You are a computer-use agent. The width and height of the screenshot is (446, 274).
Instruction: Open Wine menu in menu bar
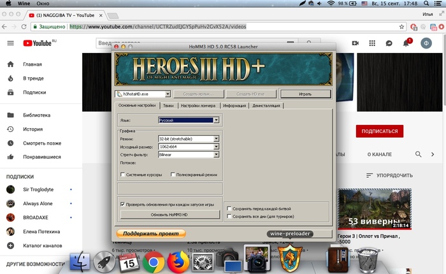tap(24, 3)
